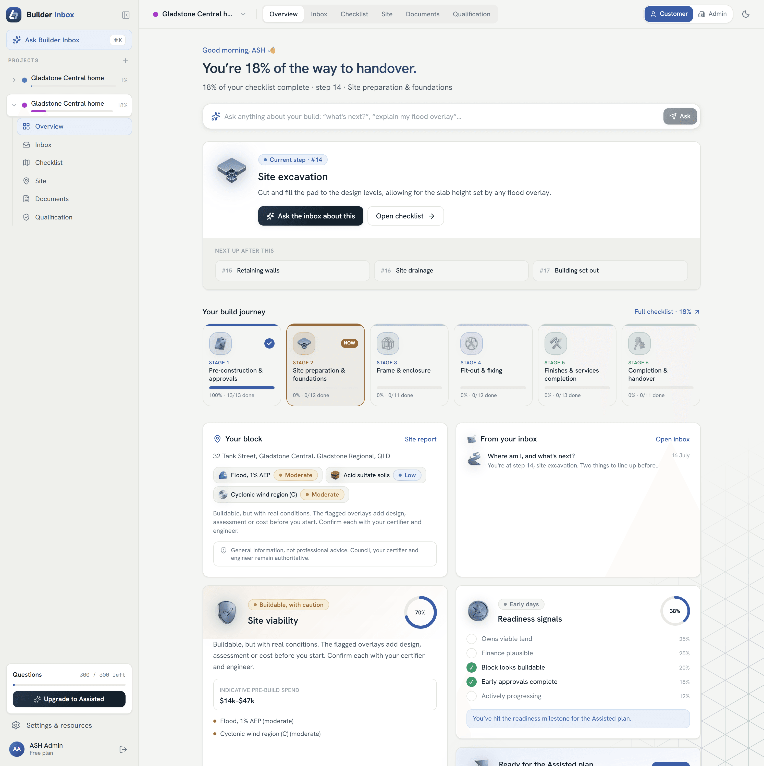Click the Stage 6 Completion & handover icon

point(639,343)
